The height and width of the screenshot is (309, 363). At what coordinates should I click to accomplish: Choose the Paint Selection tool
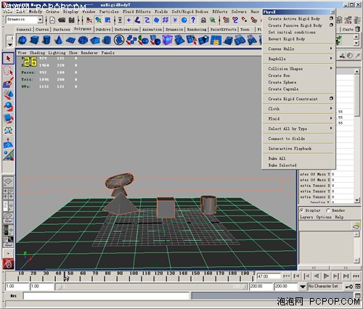(8, 83)
